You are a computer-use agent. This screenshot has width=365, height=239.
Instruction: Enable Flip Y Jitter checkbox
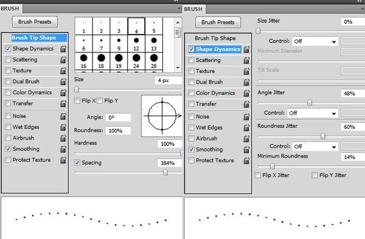click(315, 175)
